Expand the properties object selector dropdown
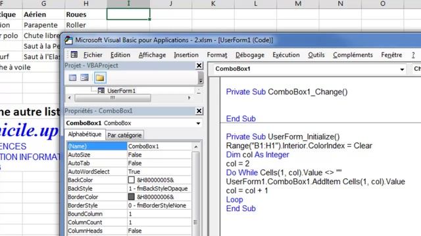421x236 pixels. [x=198, y=123]
